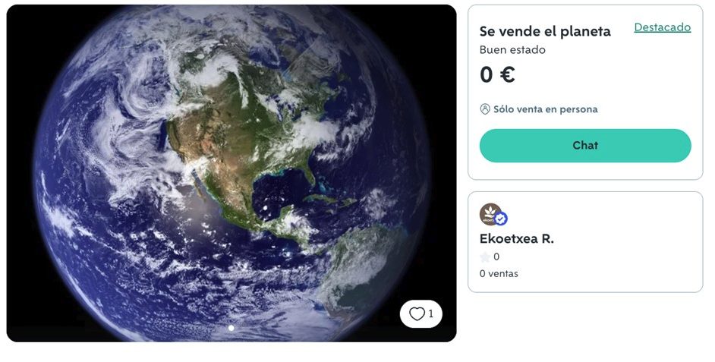Screen dimensions: 715x362
Task: Click the blue verified badge
Action: 501,219
